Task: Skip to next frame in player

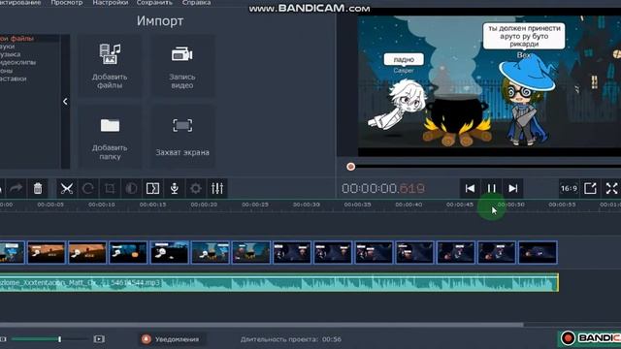Action: (513, 188)
